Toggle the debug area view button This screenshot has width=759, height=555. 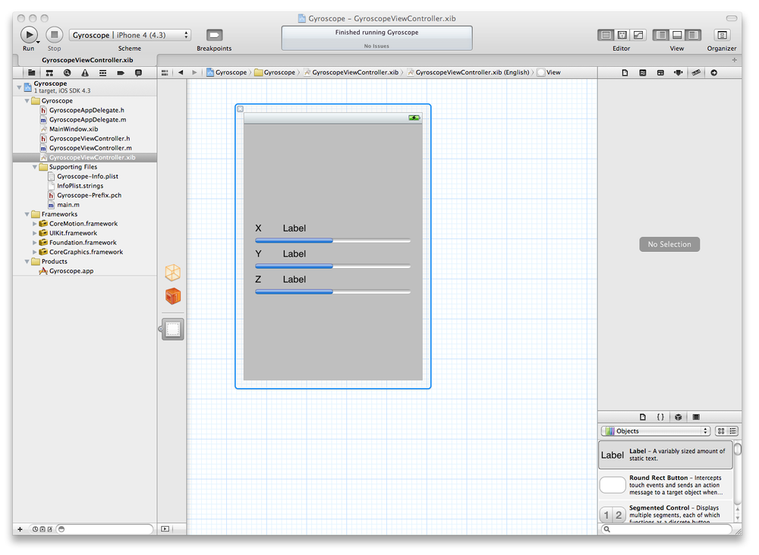(677, 35)
